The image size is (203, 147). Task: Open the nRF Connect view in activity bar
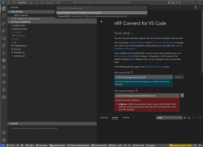4,97
